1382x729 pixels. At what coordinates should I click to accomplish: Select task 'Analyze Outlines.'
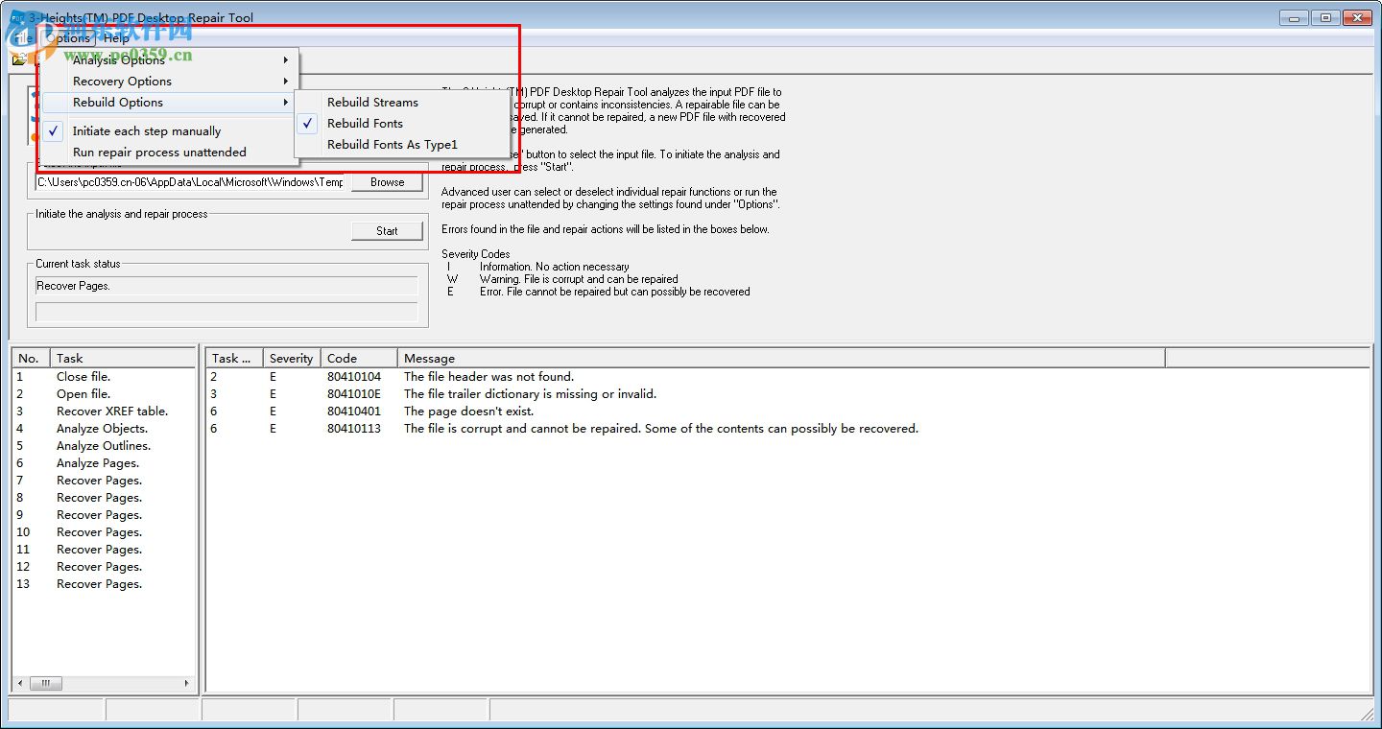[104, 446]
